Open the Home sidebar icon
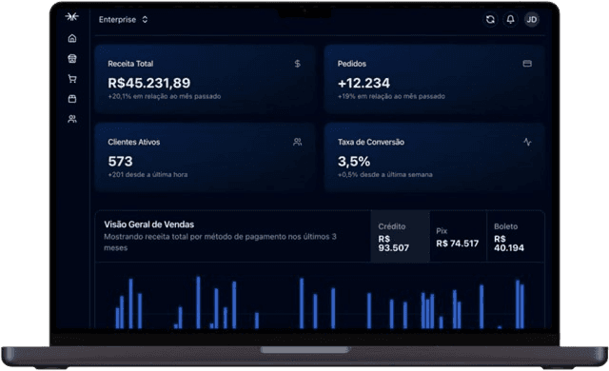Image resolution: width=609 pixels, height=371 pixels. tap(72, 38)
